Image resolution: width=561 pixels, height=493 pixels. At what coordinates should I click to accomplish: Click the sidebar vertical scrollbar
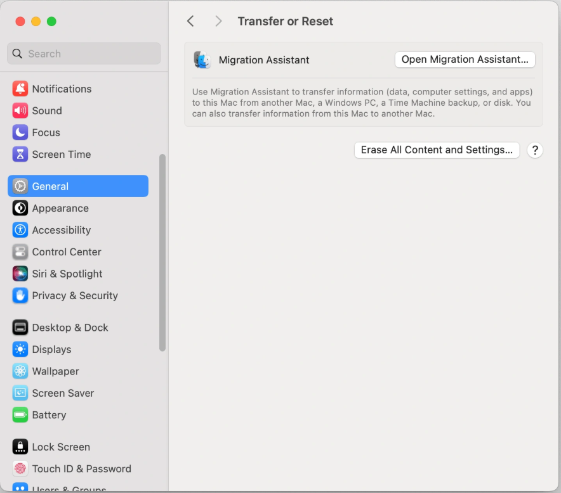pyautogui.click(x=162, y=253)
